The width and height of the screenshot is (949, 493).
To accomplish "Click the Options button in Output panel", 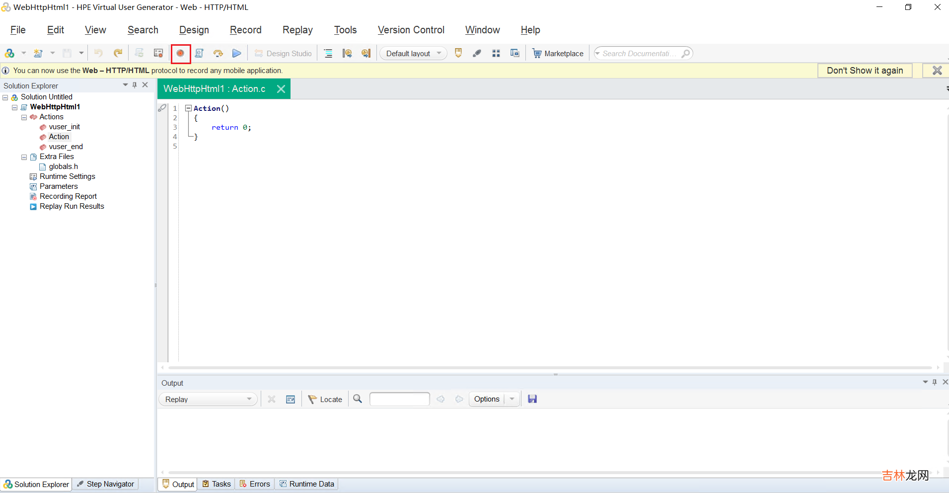I will coord(487,399).
